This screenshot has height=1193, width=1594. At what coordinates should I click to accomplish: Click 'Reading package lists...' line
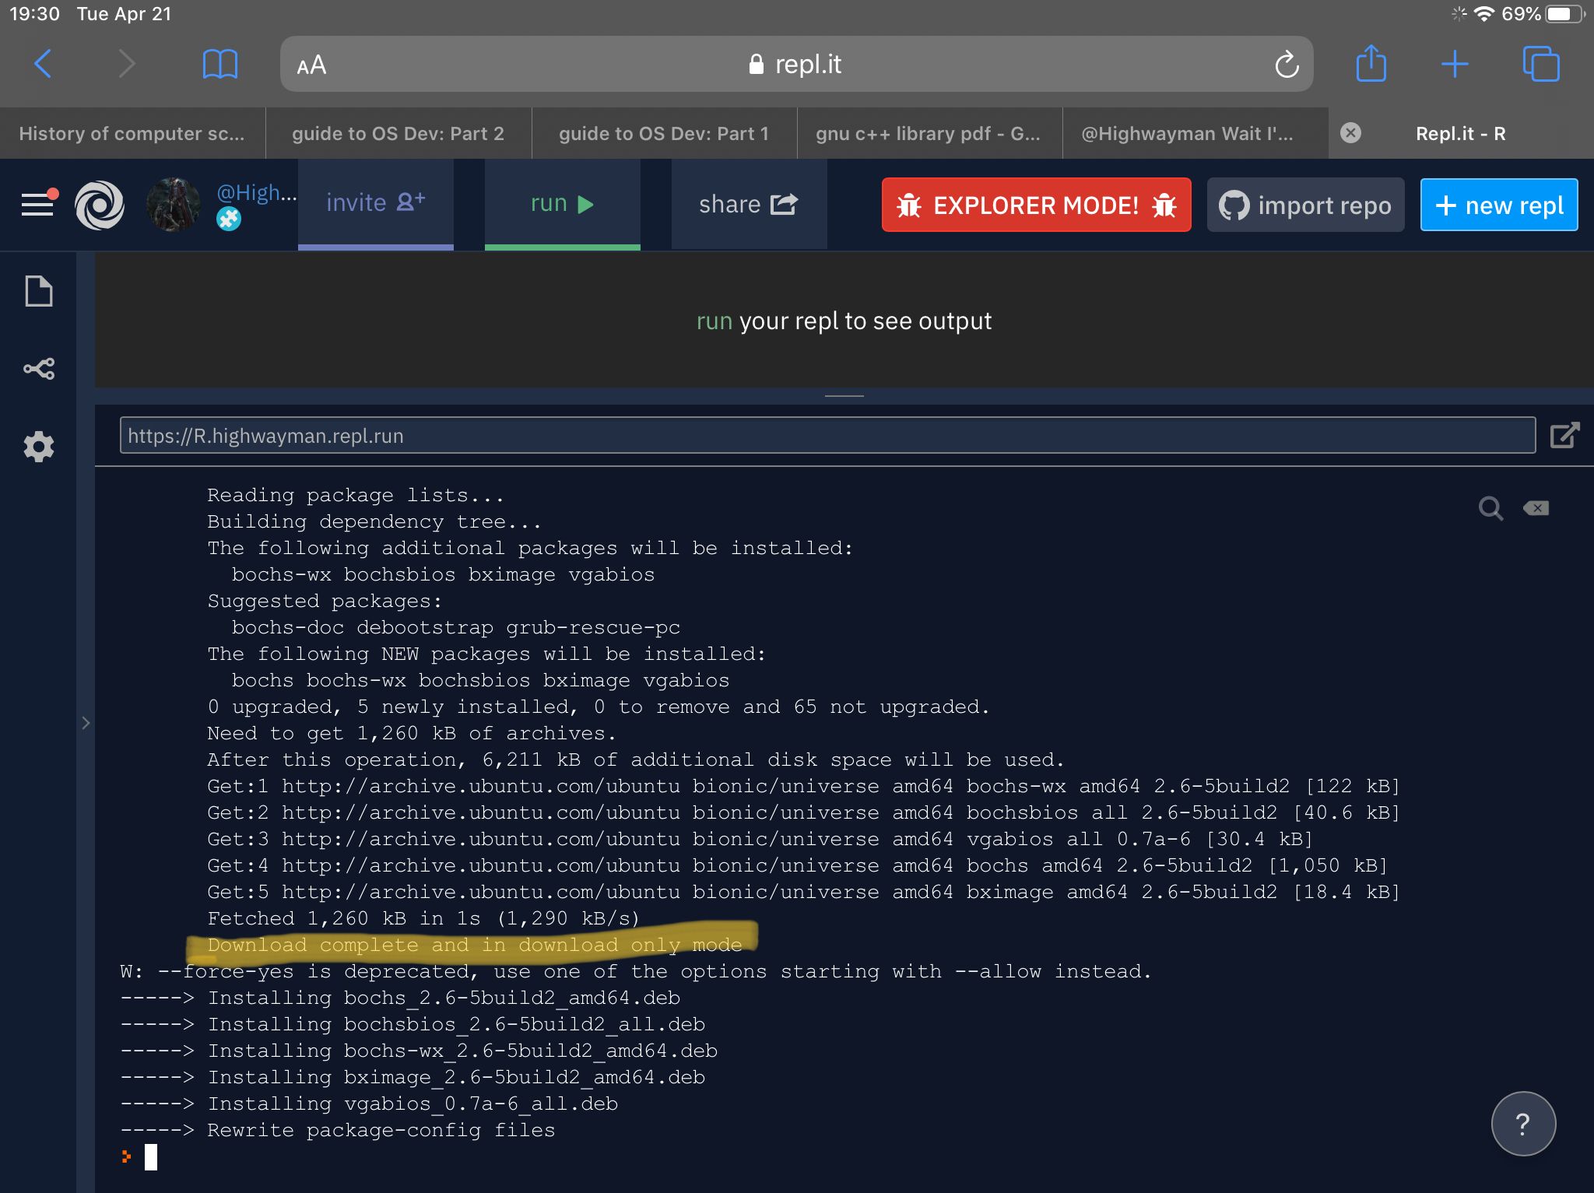(x=356, y=495)
